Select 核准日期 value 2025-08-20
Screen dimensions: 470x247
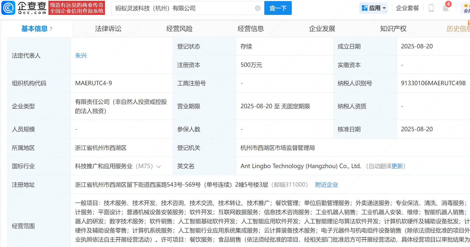click(x=417, y=129)
